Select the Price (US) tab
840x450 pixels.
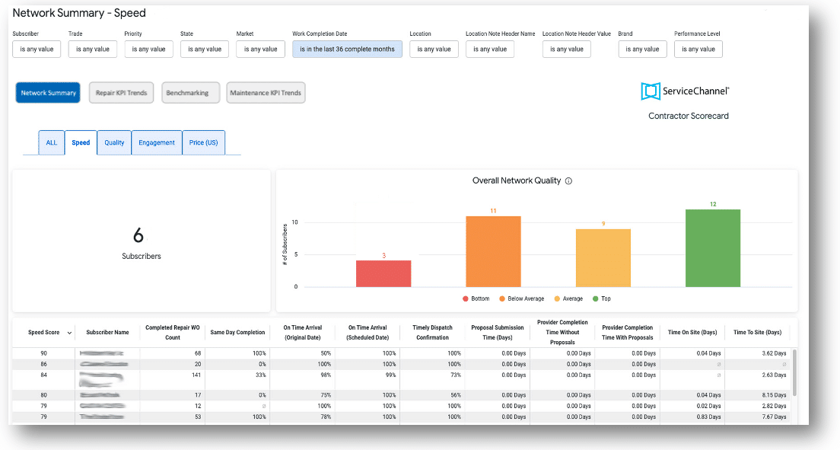[203, 142]
